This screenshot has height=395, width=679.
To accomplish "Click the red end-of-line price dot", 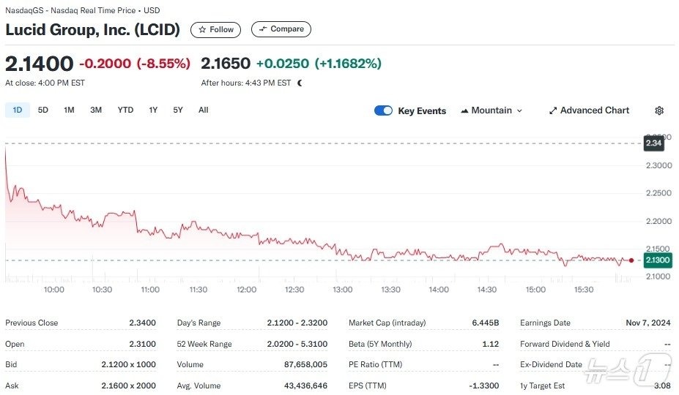I will click(631, 260).
